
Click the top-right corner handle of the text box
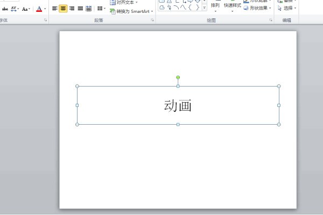click(279, 86)
